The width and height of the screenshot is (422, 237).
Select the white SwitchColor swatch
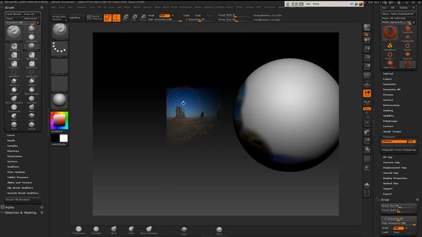coord(64,138)
